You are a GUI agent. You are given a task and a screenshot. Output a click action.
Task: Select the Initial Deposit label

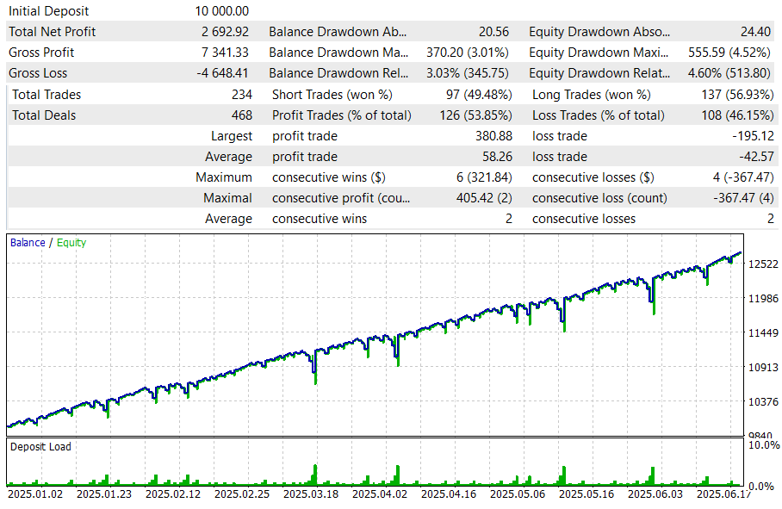click(x=48, y=11)
